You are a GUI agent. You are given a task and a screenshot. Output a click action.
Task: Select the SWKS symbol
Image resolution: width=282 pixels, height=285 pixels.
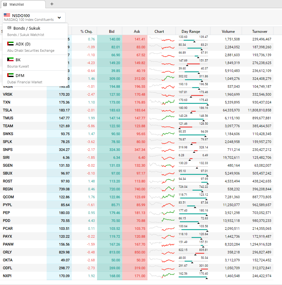pos(8,134)
